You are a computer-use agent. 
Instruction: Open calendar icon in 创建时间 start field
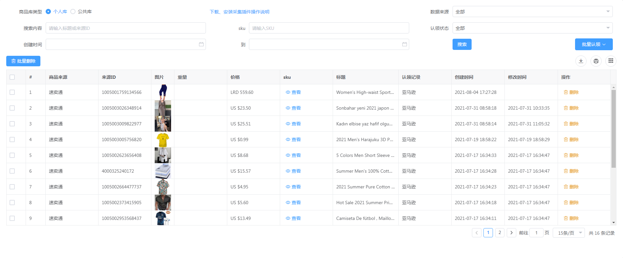click(x=201, y=44)
